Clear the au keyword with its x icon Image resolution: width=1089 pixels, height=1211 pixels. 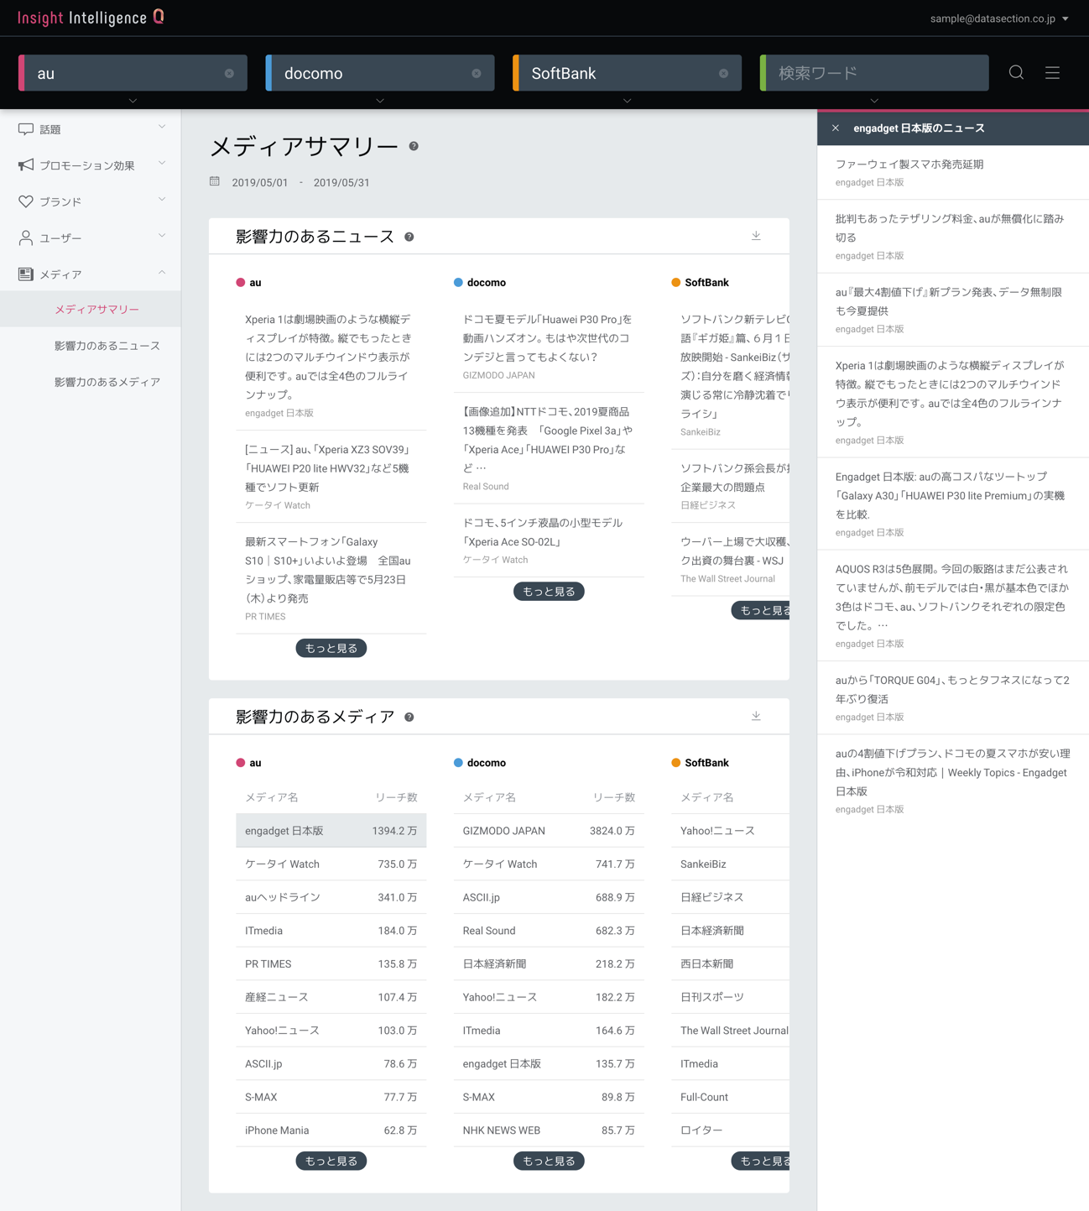click(x=229, y=74)
